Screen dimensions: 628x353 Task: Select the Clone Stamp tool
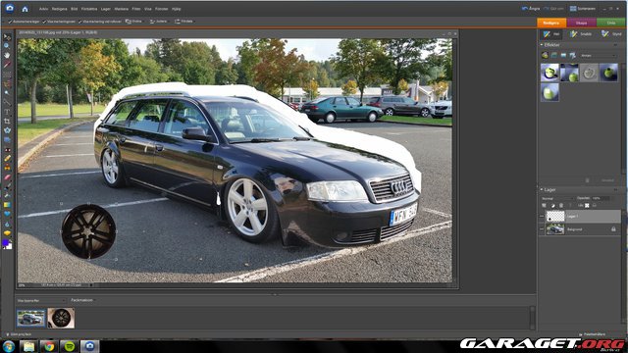coord(7,168)
